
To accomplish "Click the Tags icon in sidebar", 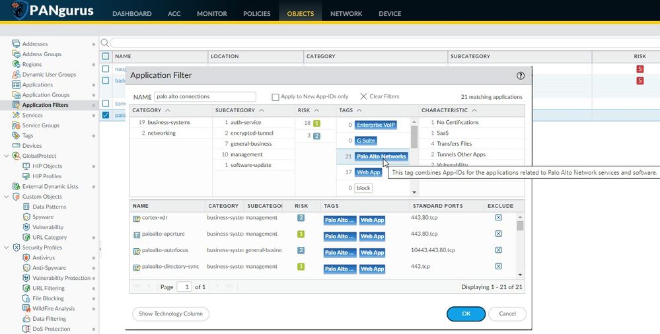I will tap(17, 135).
